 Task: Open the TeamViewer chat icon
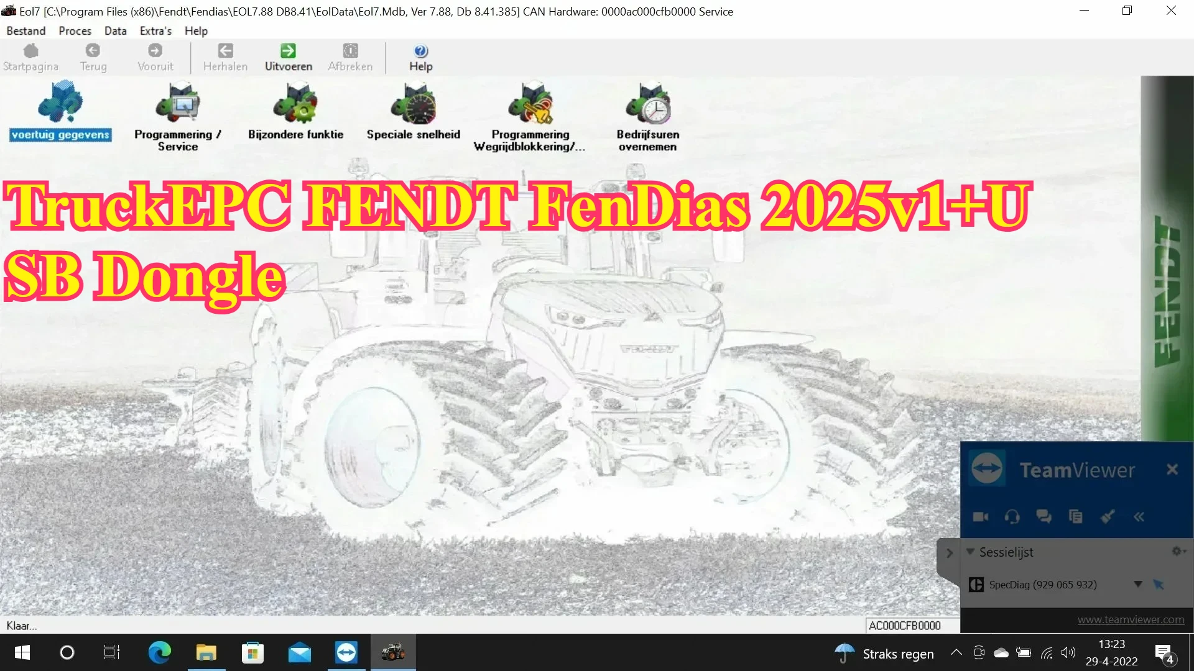tap(1044, 517)
